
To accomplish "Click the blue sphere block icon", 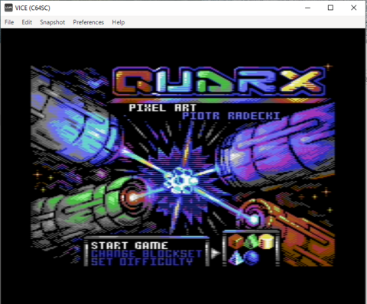I will pos(252,257).
